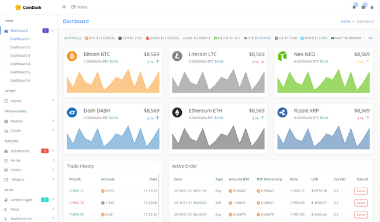Image resolution: width=380 pixels, height=222 pixels.
Task: Expand the Layout menu chevron
Action: (x=53, y=100)
